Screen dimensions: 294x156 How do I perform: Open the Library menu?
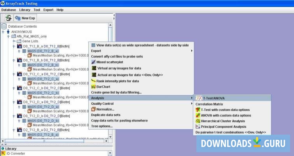(25, 10)
